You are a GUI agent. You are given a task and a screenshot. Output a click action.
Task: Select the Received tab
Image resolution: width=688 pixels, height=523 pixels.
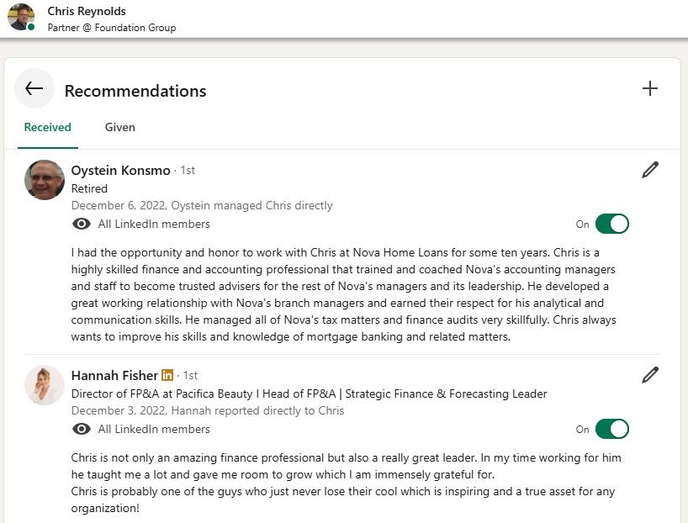[x=47, y=128]
